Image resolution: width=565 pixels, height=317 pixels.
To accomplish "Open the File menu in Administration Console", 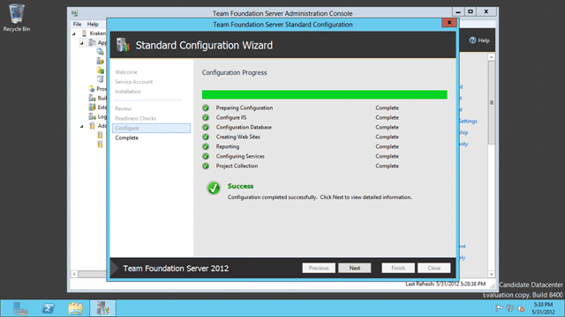I will (77, 24).
